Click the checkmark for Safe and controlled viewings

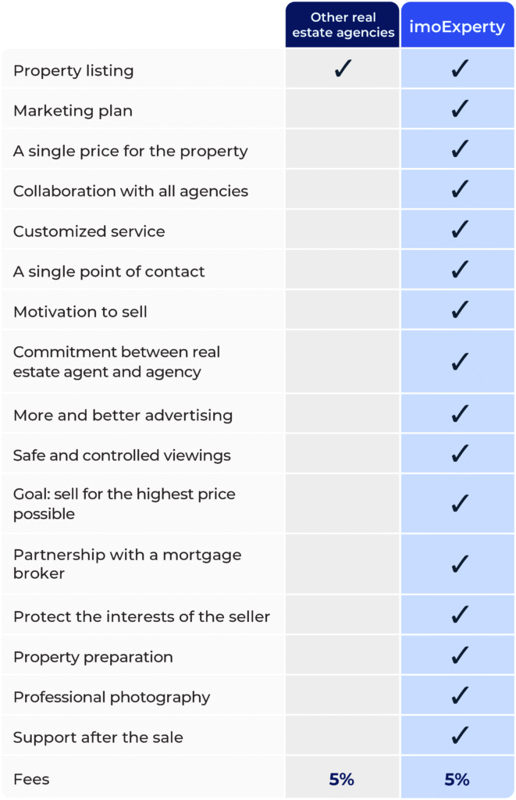[x=459, y=454]
